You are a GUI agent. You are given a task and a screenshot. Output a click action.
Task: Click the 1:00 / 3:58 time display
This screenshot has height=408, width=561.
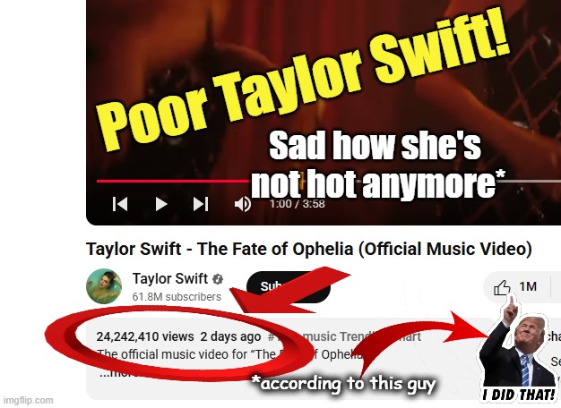click(297, 204)
